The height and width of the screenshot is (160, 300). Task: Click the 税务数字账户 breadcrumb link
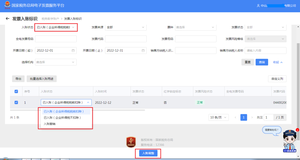coord(50,19)
